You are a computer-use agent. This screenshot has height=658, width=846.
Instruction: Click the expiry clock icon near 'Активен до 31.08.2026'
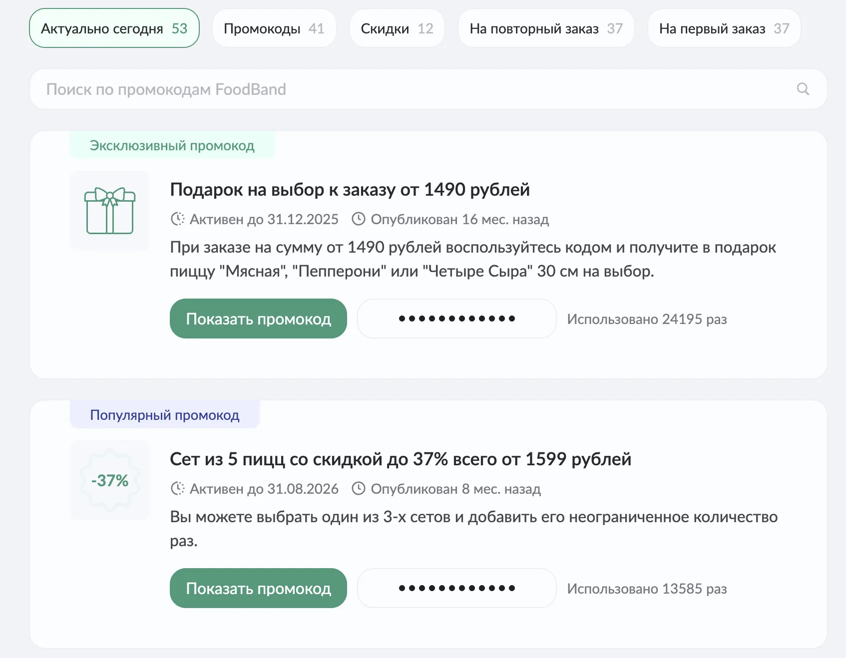178,489
